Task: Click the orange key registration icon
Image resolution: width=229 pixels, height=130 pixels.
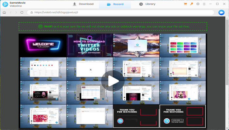Action: [x=191, y=4]
